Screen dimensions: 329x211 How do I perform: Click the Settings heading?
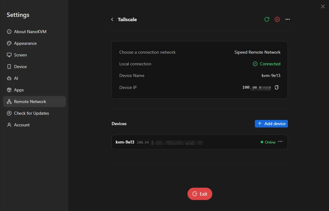(x=18, y=15)
